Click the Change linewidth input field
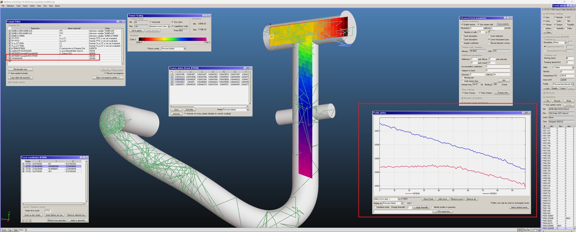Image resolution: width=576 pixels, height=232 pixels. (x=409, y=207)
